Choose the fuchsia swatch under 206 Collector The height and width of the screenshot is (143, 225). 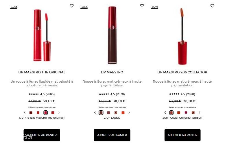click(186, 113)
